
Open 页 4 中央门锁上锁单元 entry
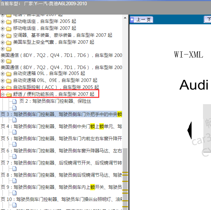(61, 126)
